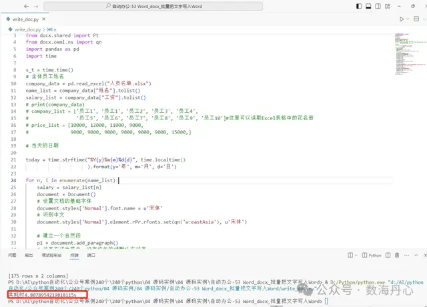427x307 pixels.
Task: Open the customize layout icon
Action: point(388,6)
